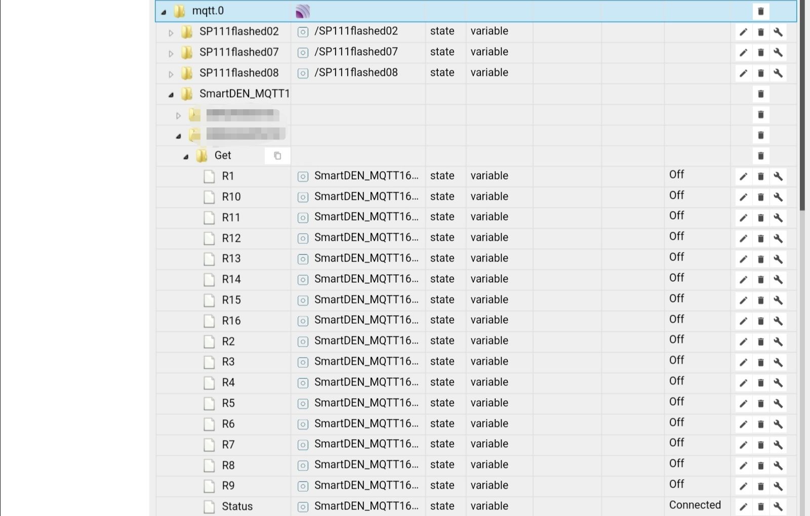Edit the SP111flashed07 object

(x=743, y=52)
